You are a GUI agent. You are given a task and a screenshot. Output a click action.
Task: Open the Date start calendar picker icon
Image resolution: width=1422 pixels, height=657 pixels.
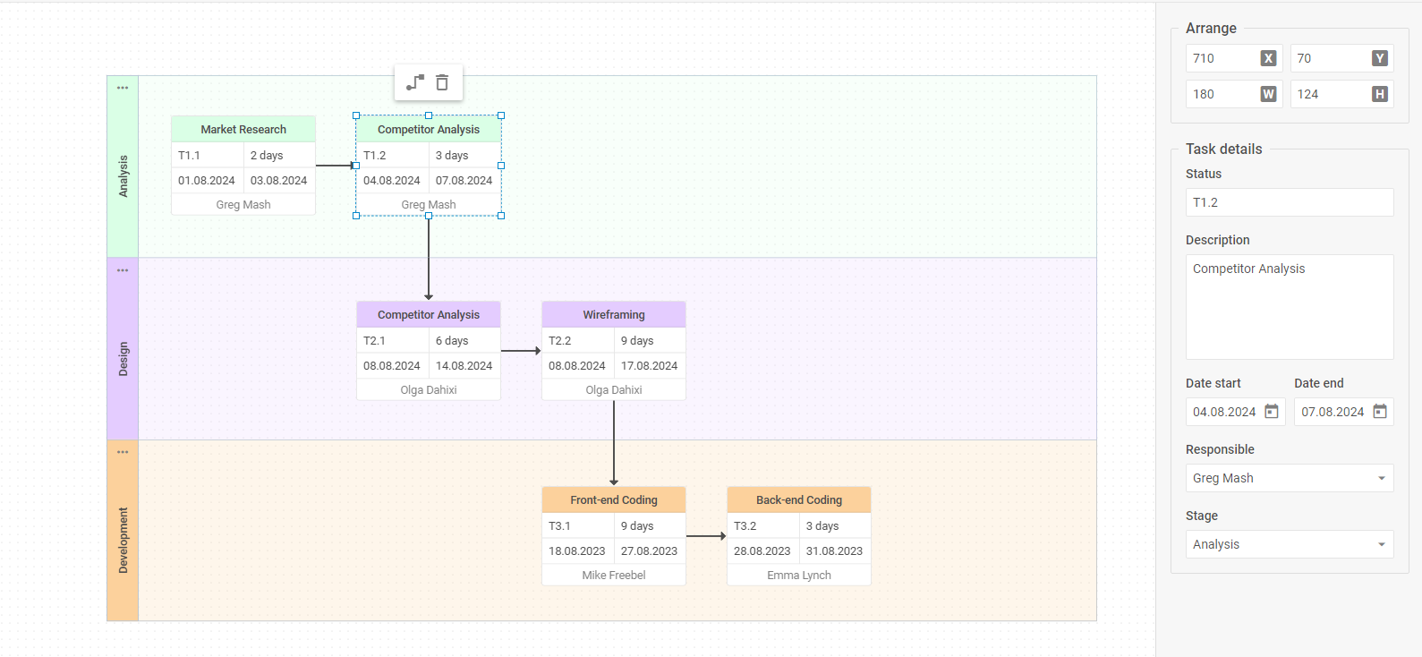(1271, 412)
